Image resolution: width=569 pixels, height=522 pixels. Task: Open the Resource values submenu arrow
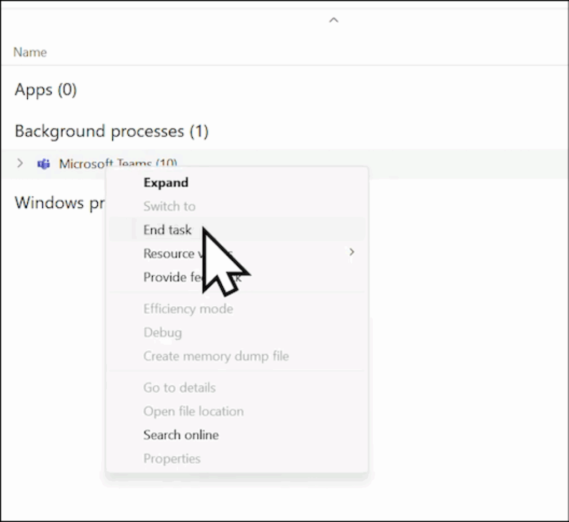point(351,252)
